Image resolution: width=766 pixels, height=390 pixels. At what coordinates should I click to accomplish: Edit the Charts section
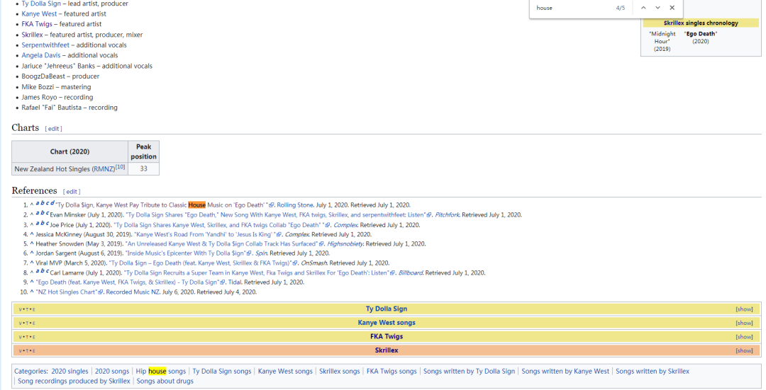[54, 129]
